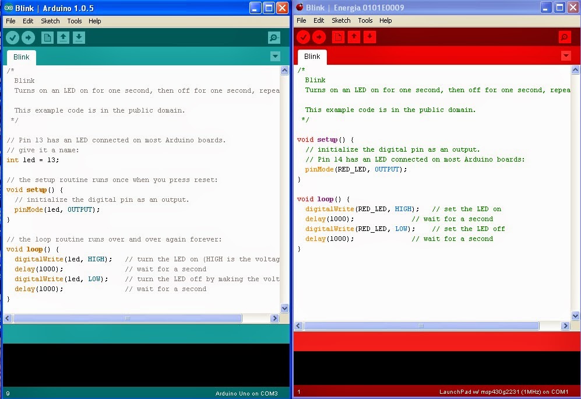Image resolution: width=581 pixels, height=399 pixels.
Task: Save sketch with Arduino Save icon
Action: point(79,37)
